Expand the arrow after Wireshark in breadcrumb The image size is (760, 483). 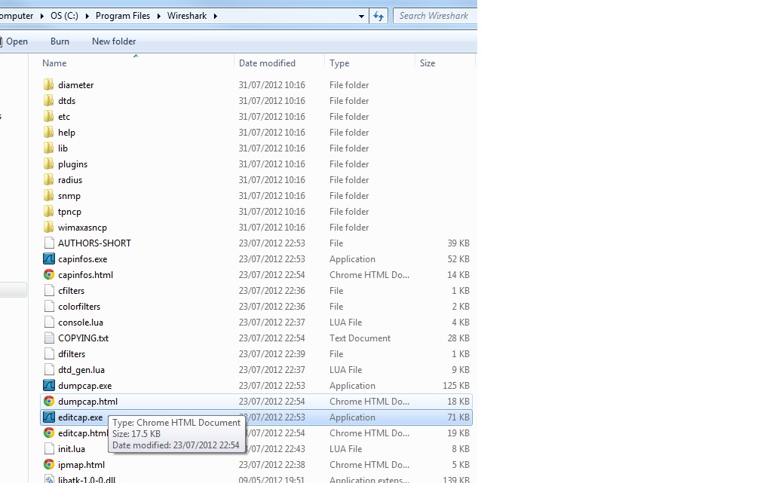[216, 16]
